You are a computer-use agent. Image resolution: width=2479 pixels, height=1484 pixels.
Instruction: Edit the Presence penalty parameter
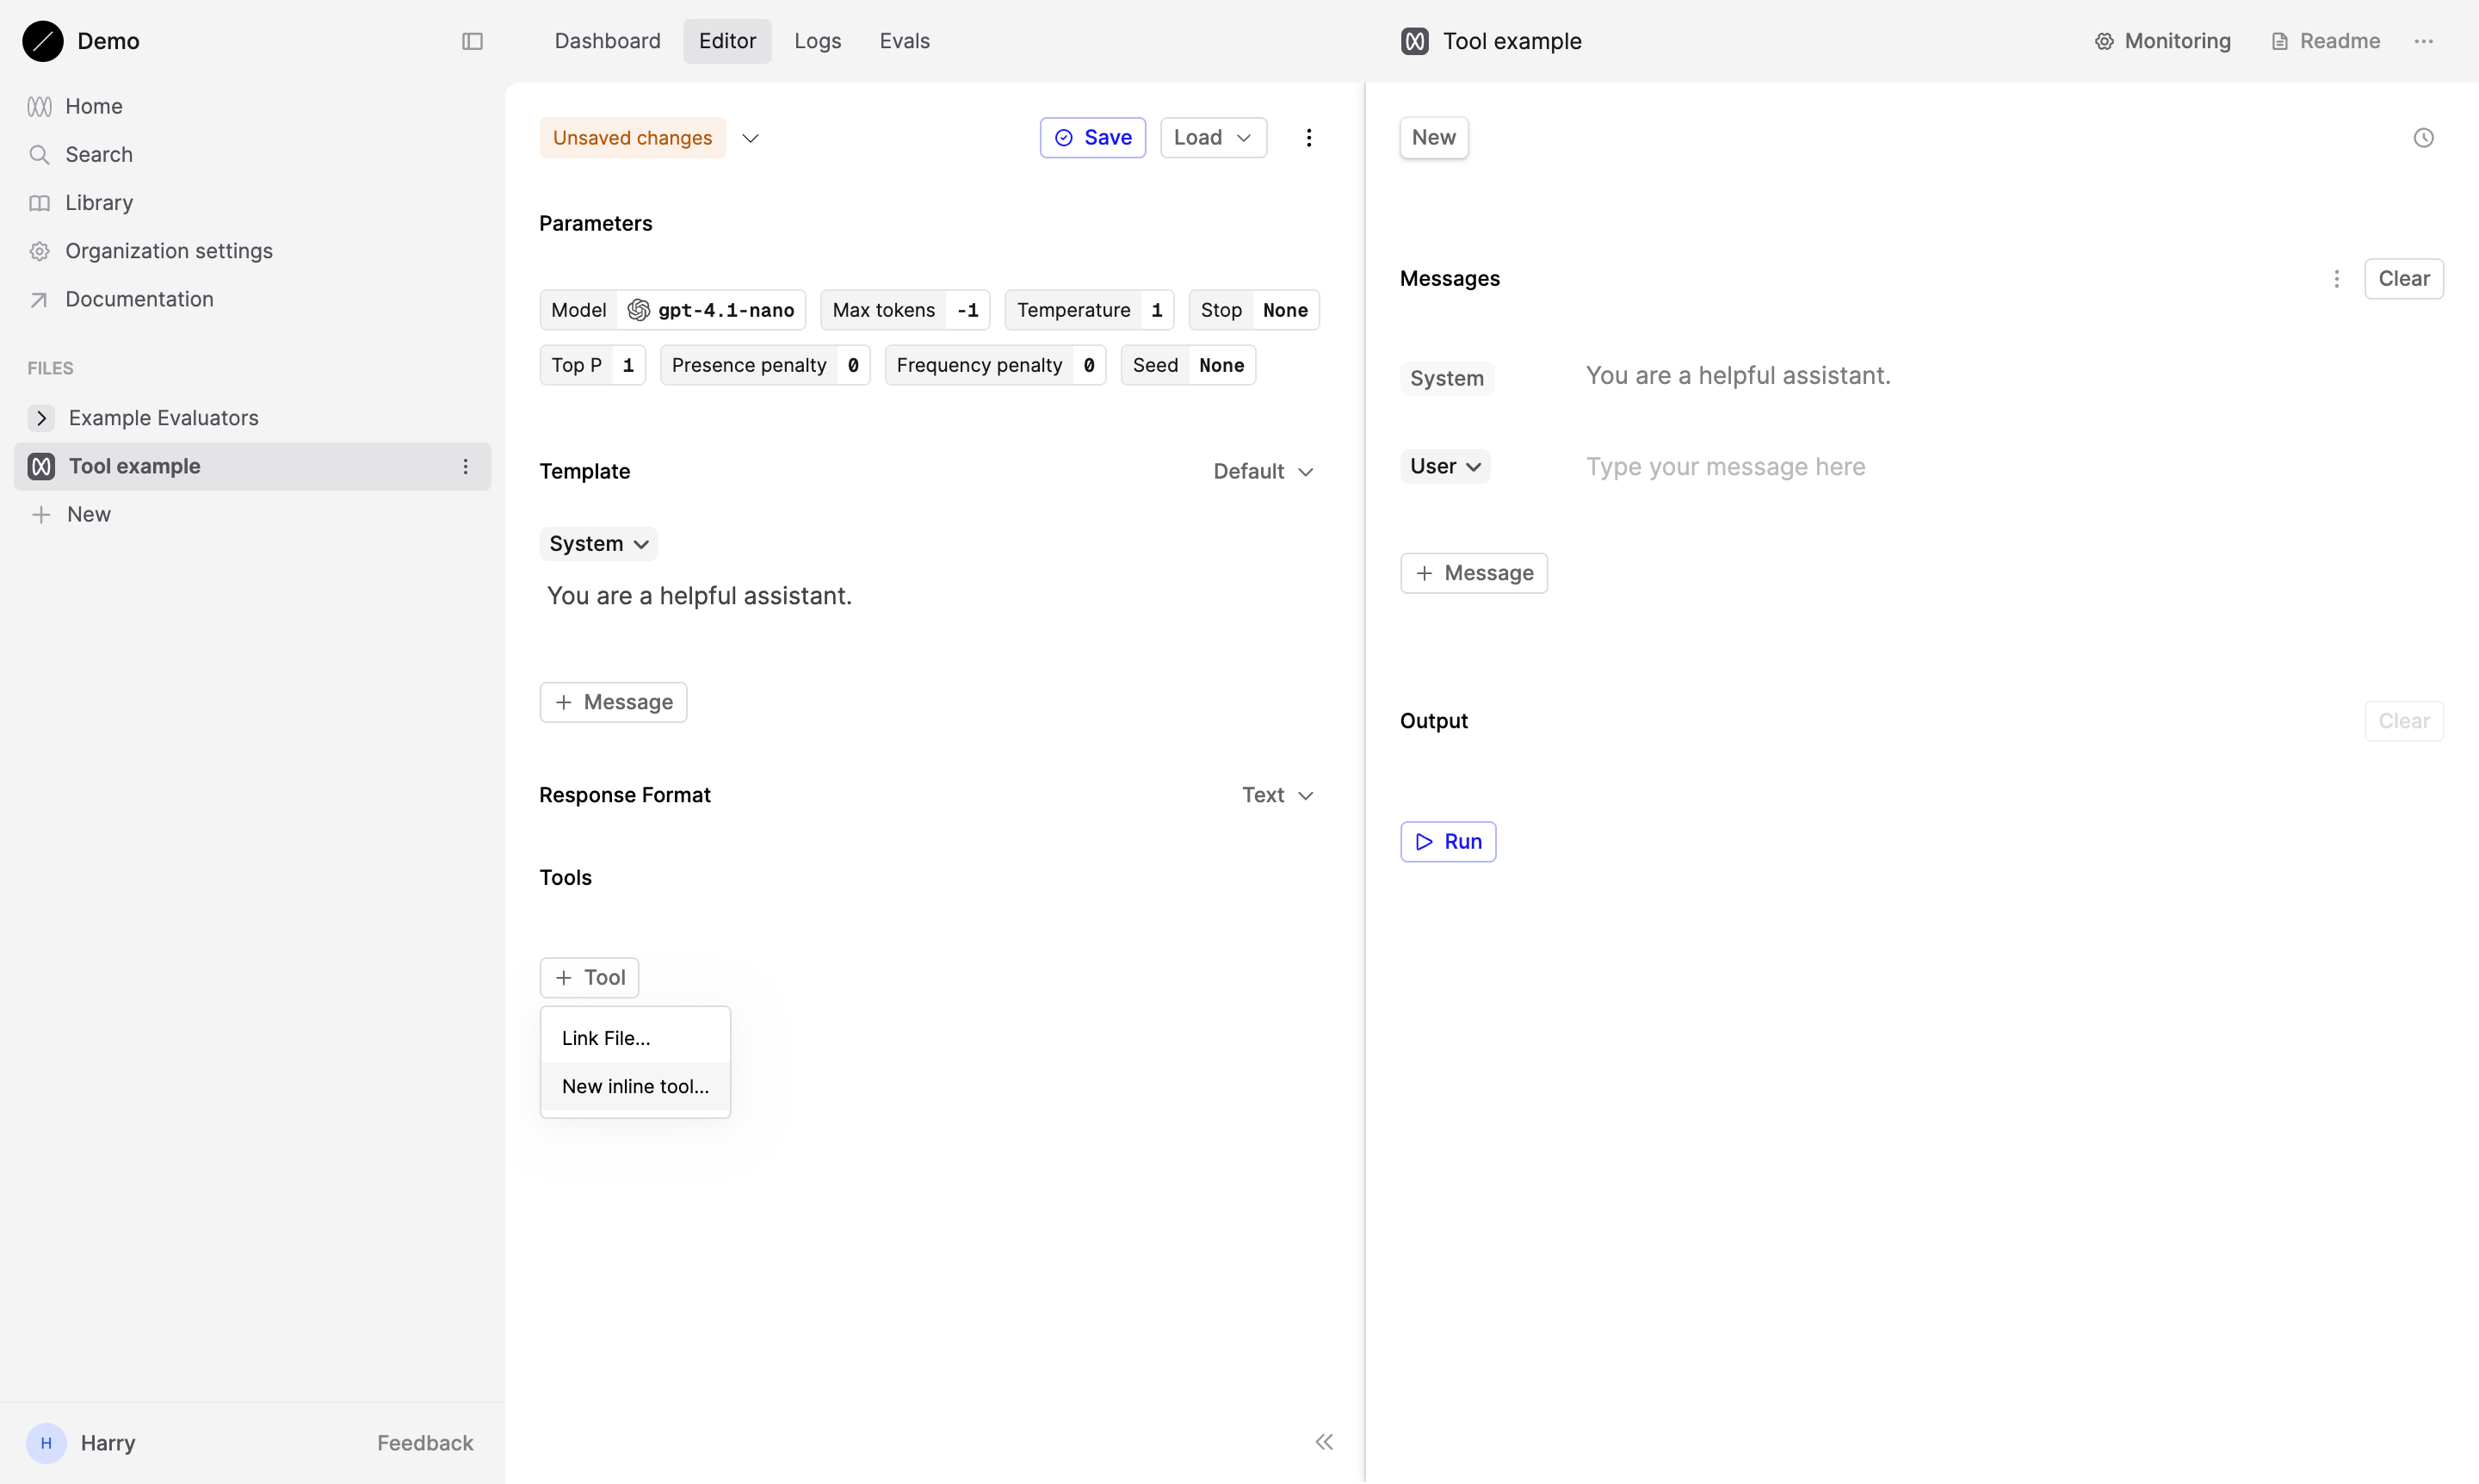765,365
